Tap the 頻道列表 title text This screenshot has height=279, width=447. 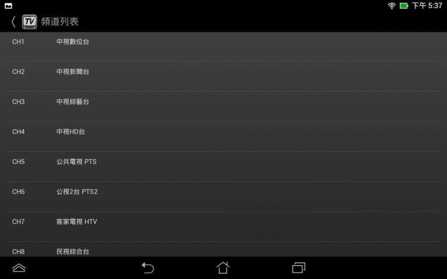pos(59,22)
